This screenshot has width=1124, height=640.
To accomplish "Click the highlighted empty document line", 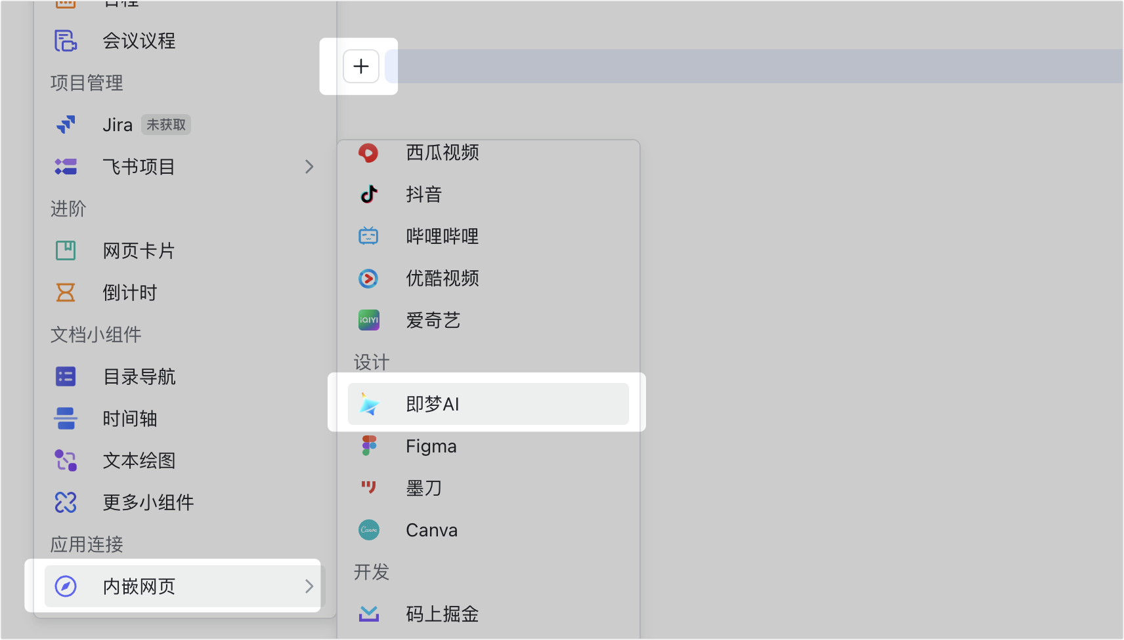I will (754, 66).
